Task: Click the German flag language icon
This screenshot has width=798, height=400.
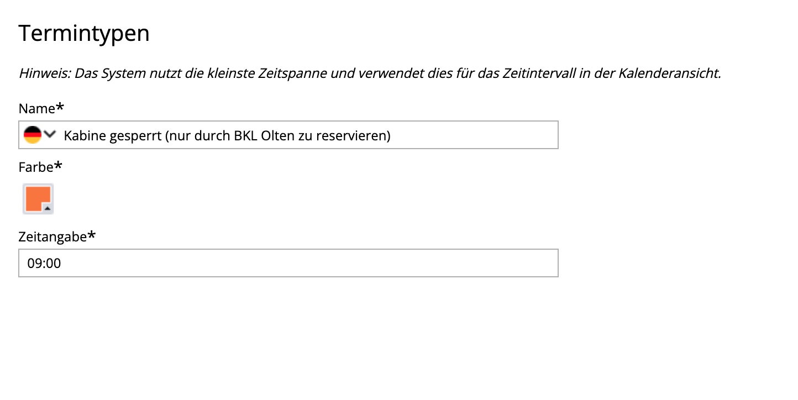Action: (32, 135)
